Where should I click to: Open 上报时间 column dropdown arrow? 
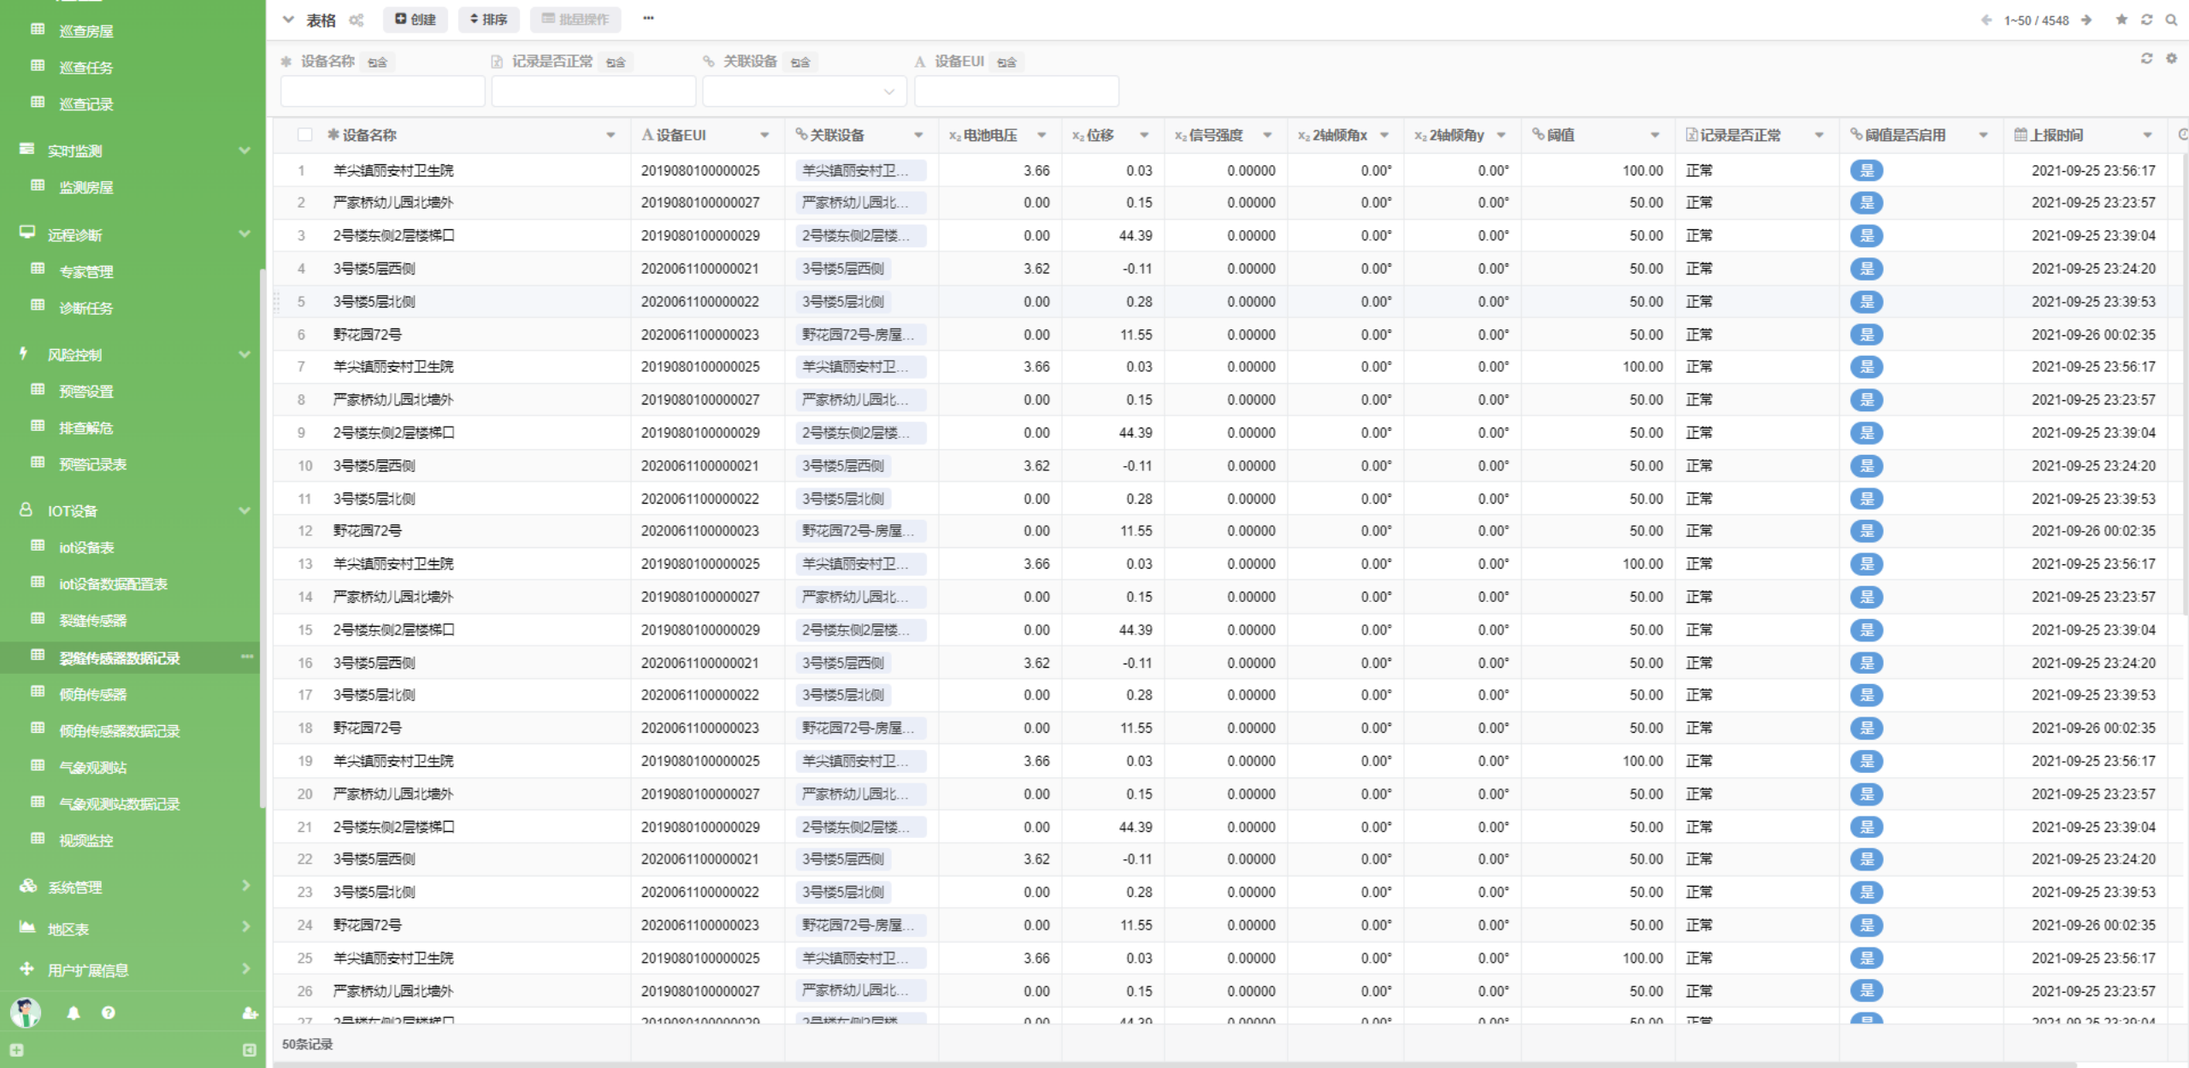click(2147, 135)
